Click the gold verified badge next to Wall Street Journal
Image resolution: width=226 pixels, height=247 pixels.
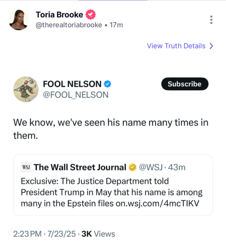click(133, 167)
